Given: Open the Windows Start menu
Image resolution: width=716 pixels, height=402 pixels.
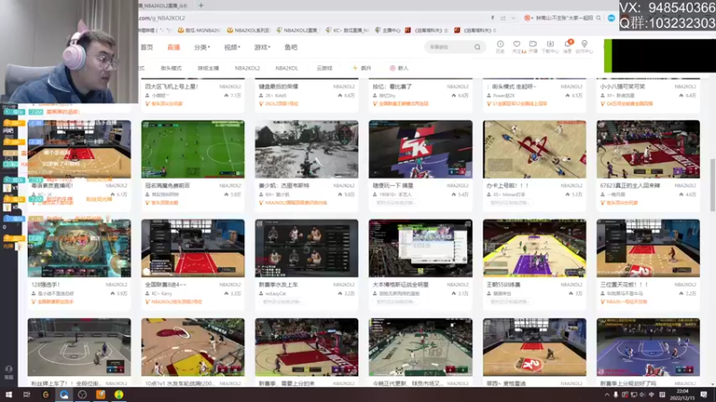Looking at the screenshot, I should (8, 395).
